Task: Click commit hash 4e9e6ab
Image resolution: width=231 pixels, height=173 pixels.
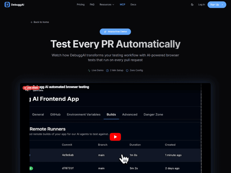Action: 68,155
